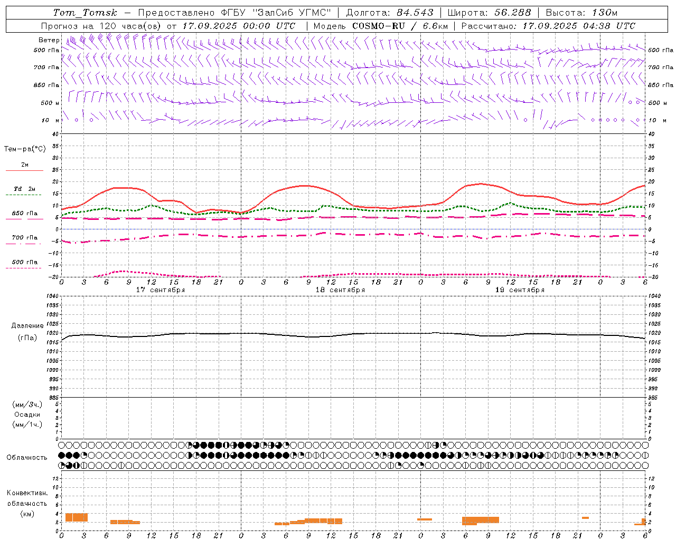Click the 18 сентября date label
The height and width of the screenshot is (540, 676).
tap(340, 290)
